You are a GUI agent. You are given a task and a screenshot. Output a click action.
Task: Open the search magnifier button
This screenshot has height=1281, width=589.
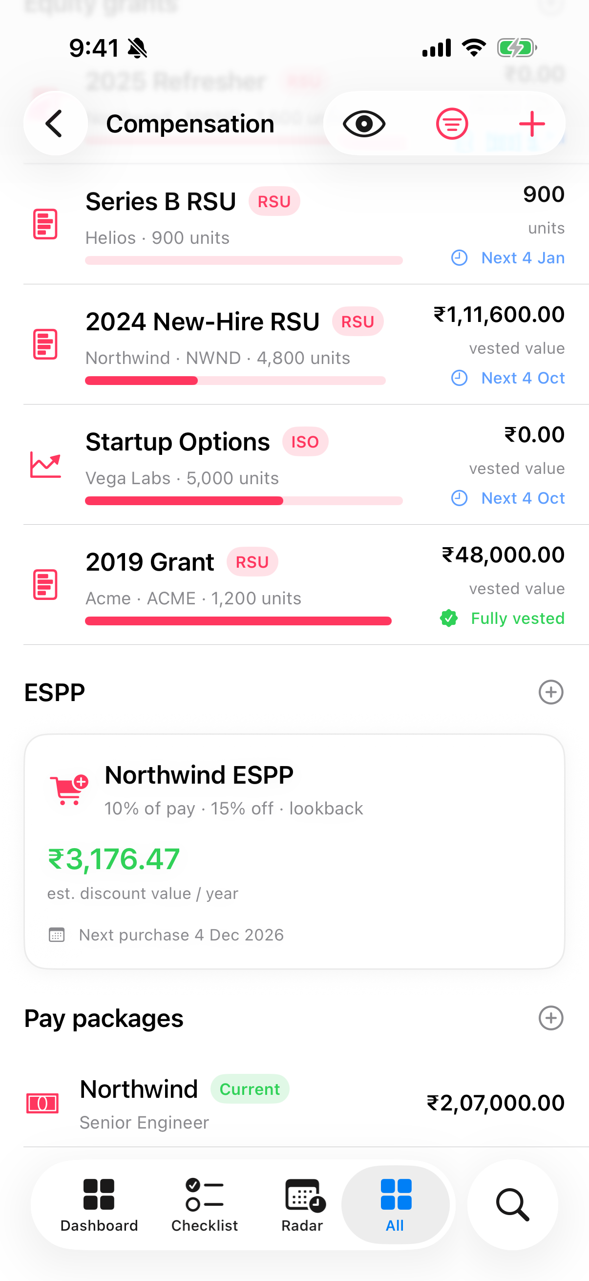tap(512, 1204)
